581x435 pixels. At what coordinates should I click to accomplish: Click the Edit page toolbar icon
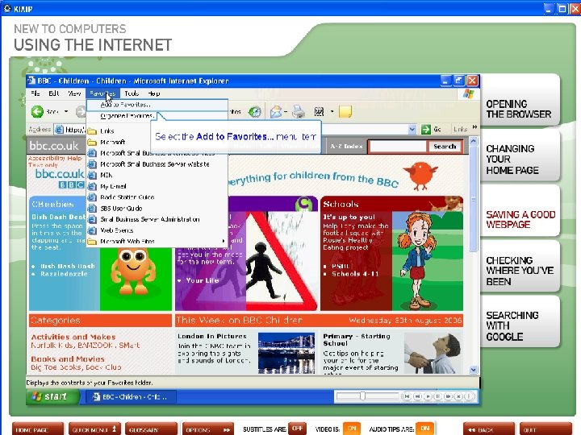click(319, 111)
